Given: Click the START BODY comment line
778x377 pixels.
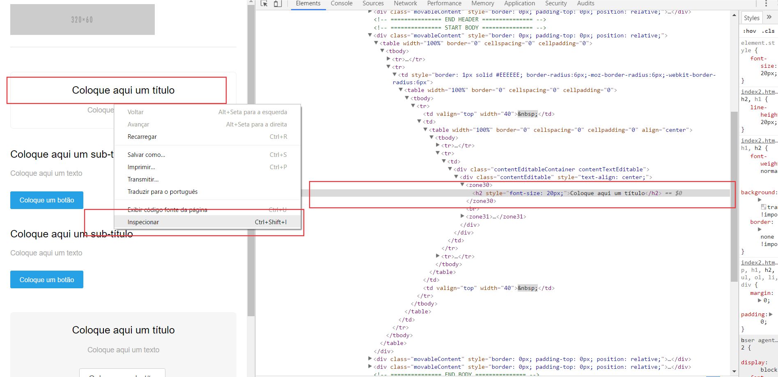Looking at the screenshot, I should tap(460, 28).
